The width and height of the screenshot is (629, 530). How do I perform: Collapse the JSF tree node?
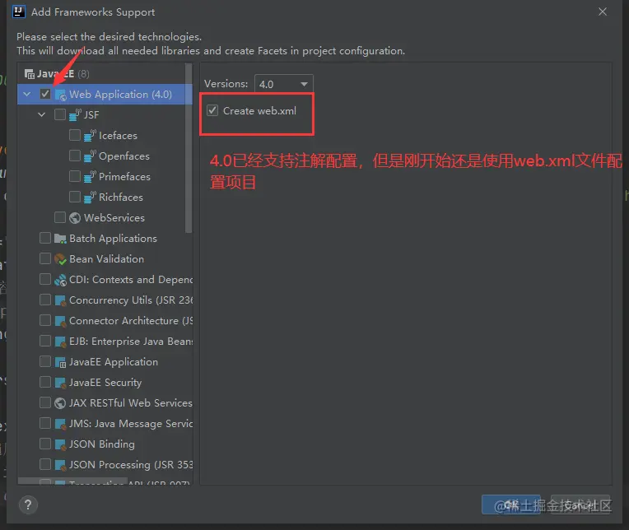tap(42, 114)
